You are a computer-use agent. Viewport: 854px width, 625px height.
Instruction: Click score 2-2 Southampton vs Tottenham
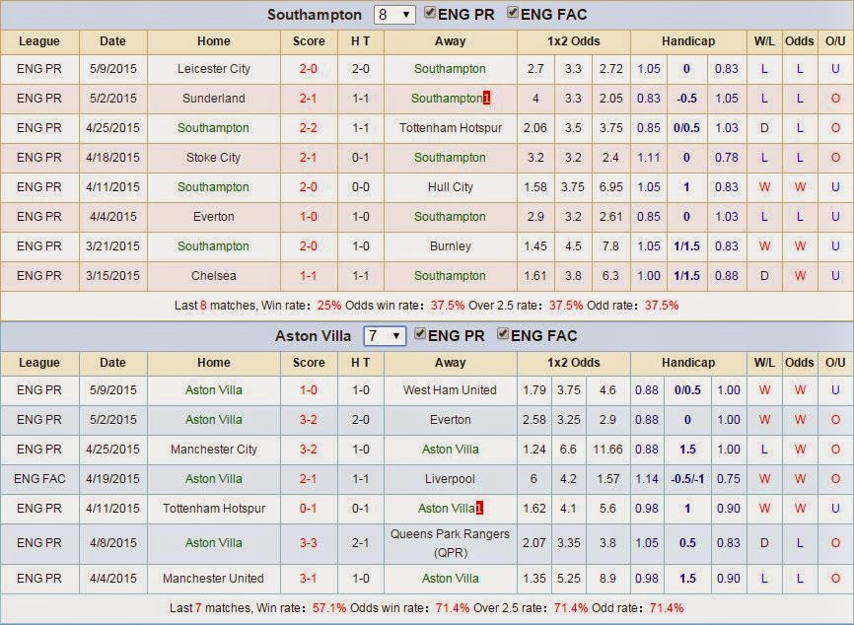coord(309,128)
